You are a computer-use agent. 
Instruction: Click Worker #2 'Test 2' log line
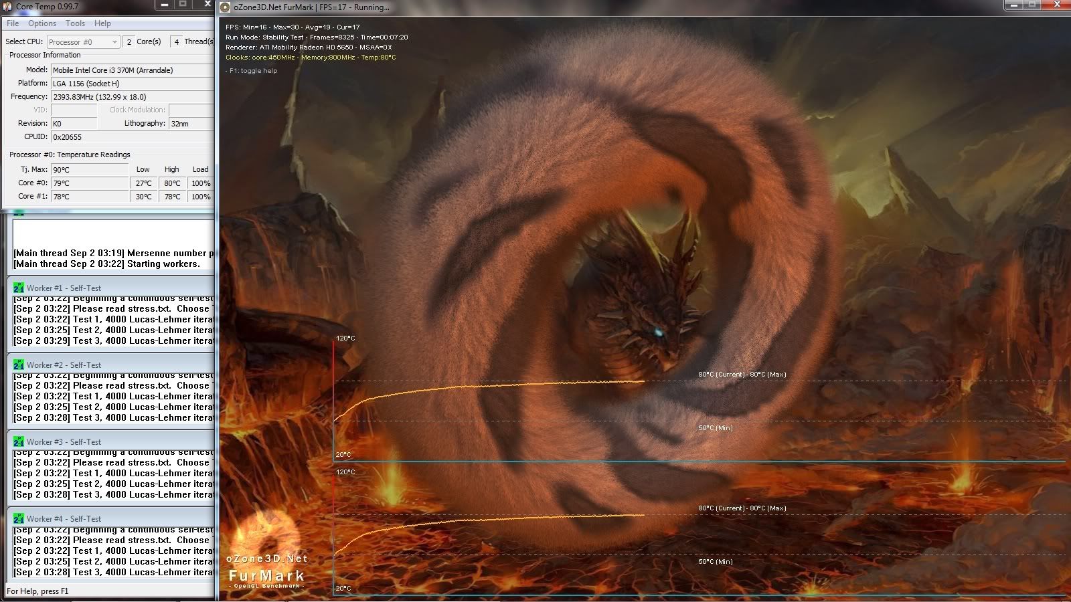(x=114, y=407)
